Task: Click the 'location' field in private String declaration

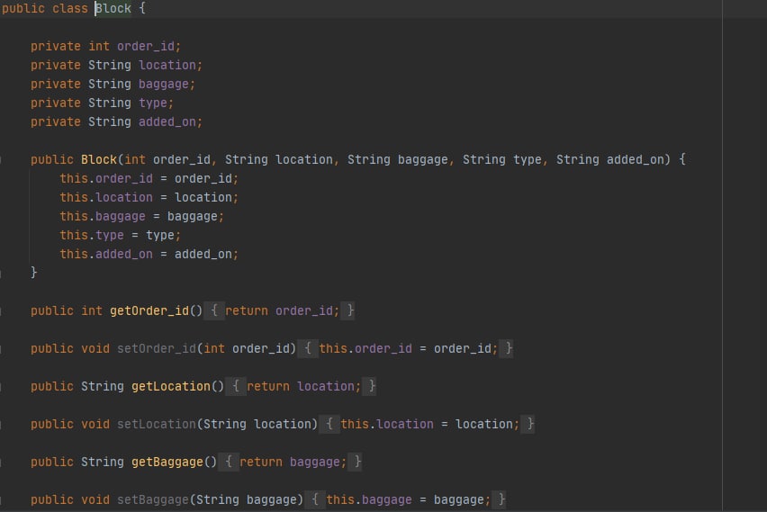Action: click(x=167, y=65)
